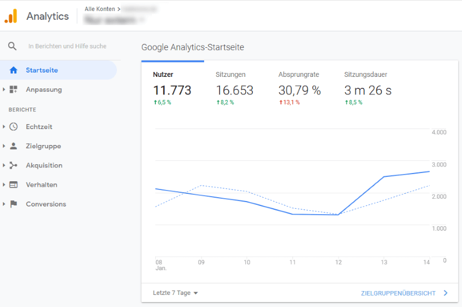Select the Nutzer metric tab
Screen dimensions: 462x307
point(173,88)
